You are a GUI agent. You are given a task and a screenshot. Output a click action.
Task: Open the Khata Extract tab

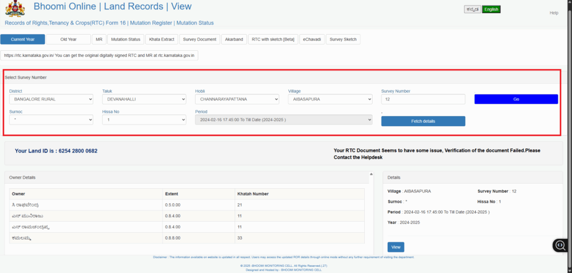[x=161, y=40]
